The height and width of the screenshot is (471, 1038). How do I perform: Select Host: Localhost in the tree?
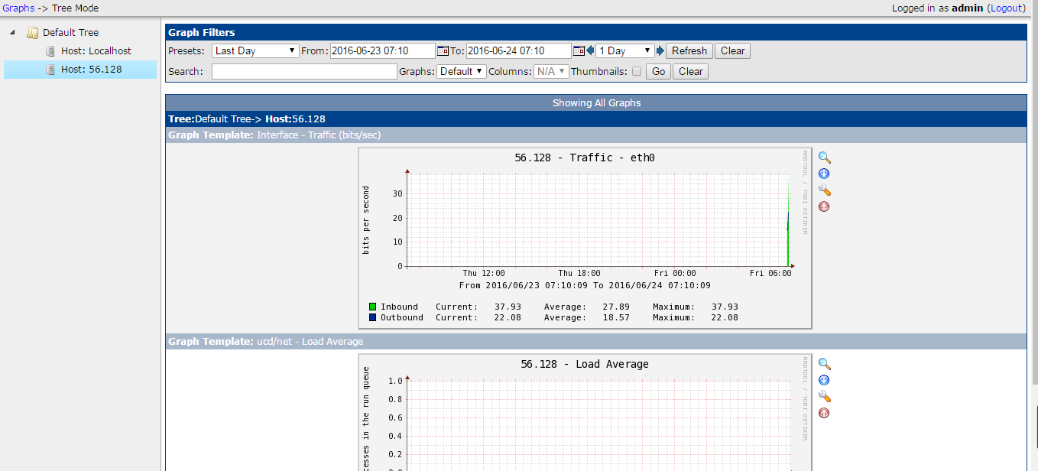click(x=96, y=51)
